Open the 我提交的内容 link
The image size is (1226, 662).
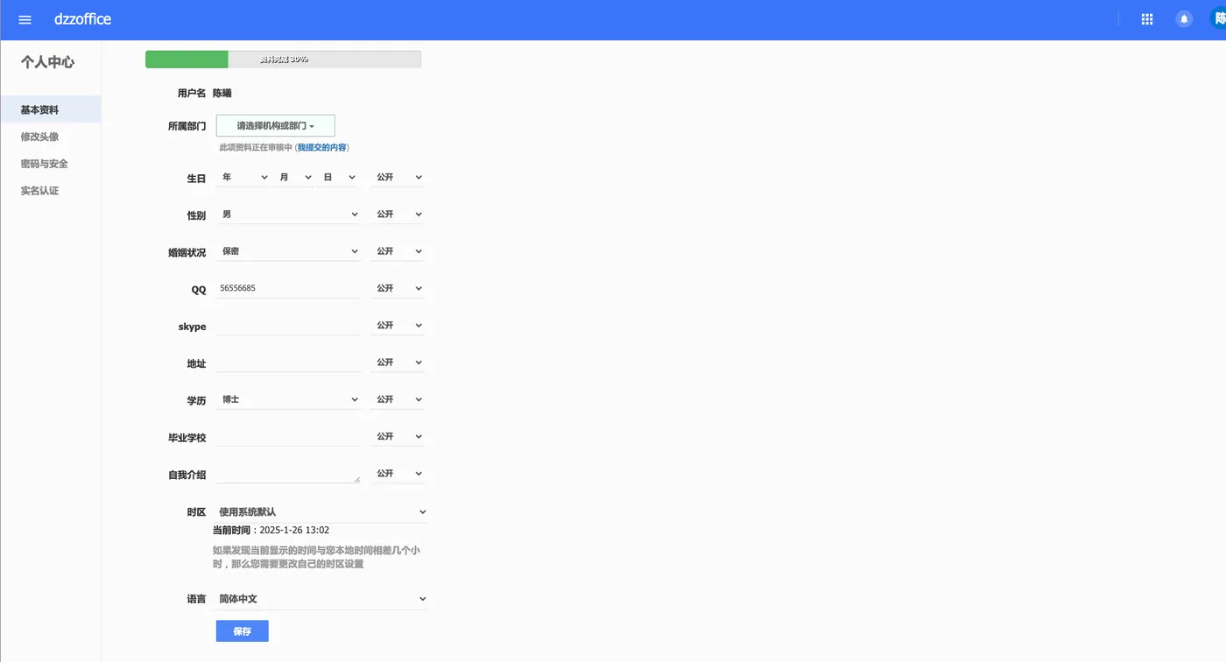click(321, 147)
